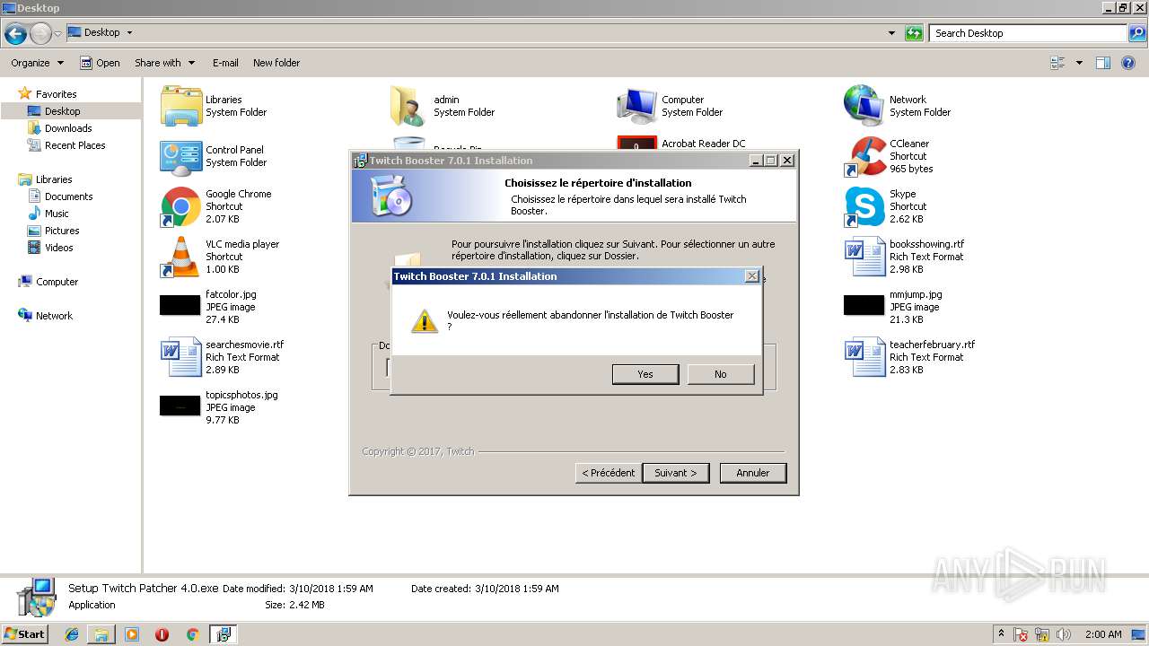Image resolution: width=1149 pixels, height=646 pixels.
Task: Select the admin system folder icon
Action: (408, 106)
